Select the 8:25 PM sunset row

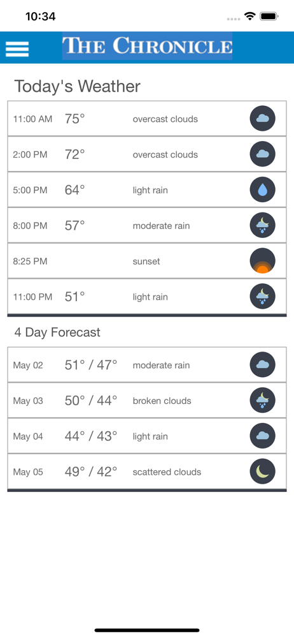tap(147, 261)
